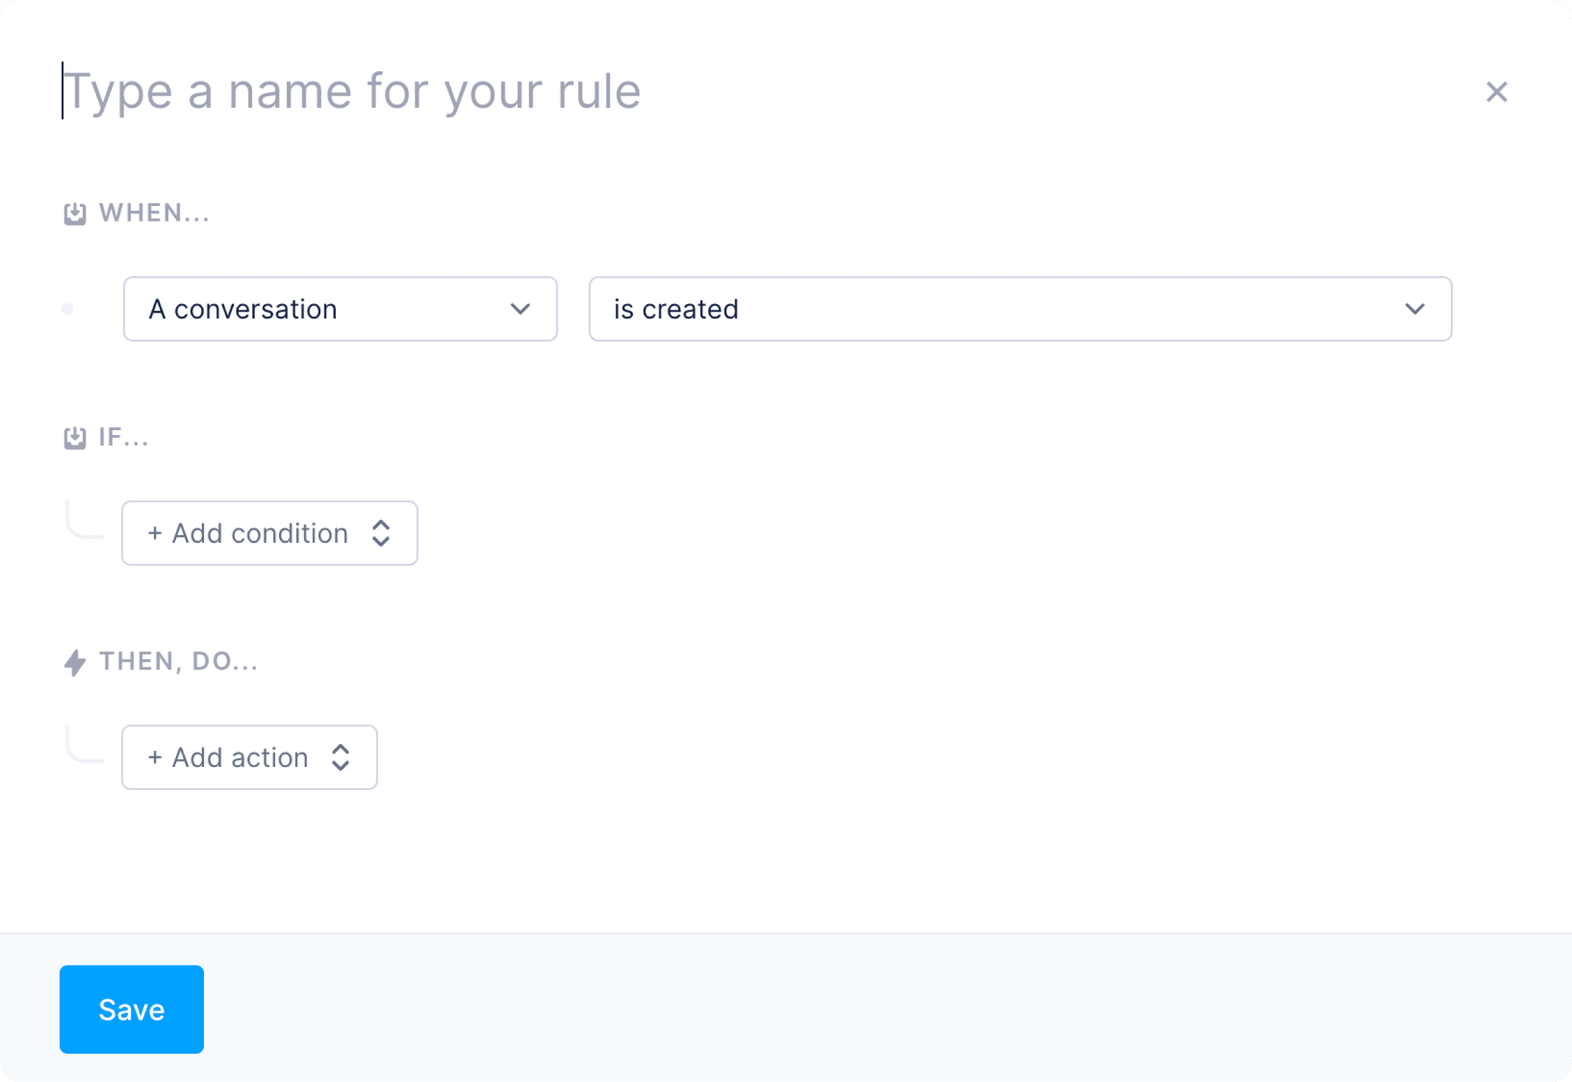Click the chevron in A conversation dropdown

pos(520,309)
